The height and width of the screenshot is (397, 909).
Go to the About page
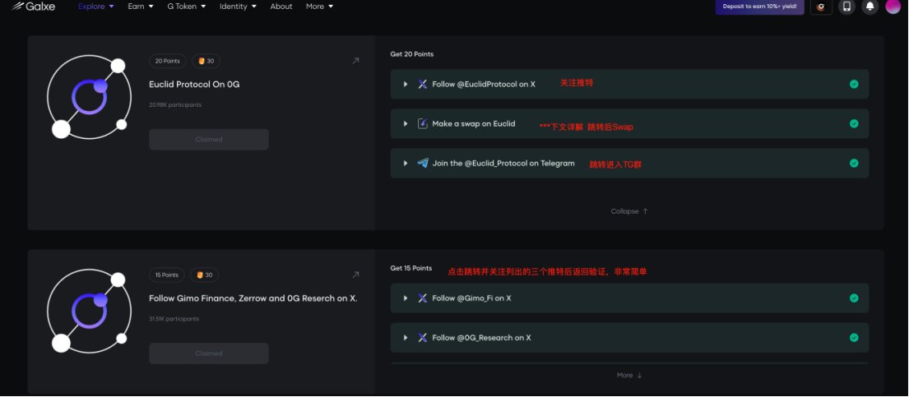coord(281,7)
